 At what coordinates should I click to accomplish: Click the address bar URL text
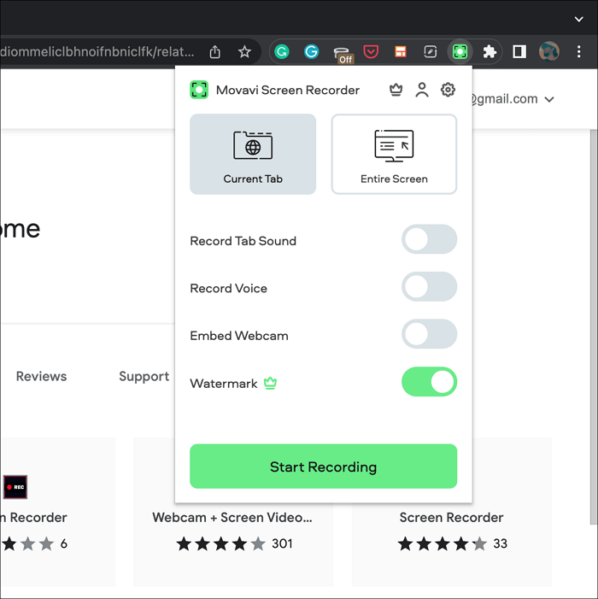[97, 51]
